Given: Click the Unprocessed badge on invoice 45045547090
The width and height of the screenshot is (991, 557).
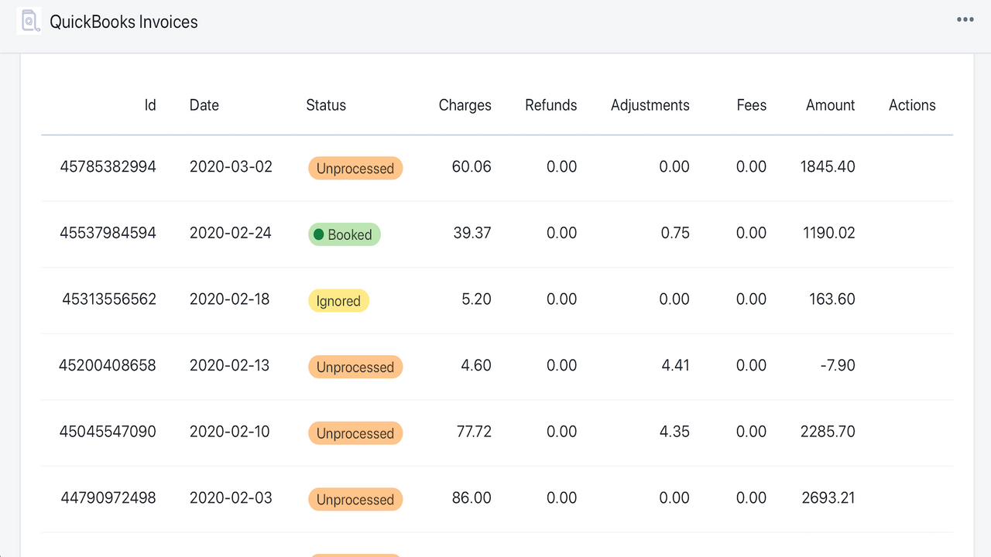Looking at the screenshot, I should point(355,433).
